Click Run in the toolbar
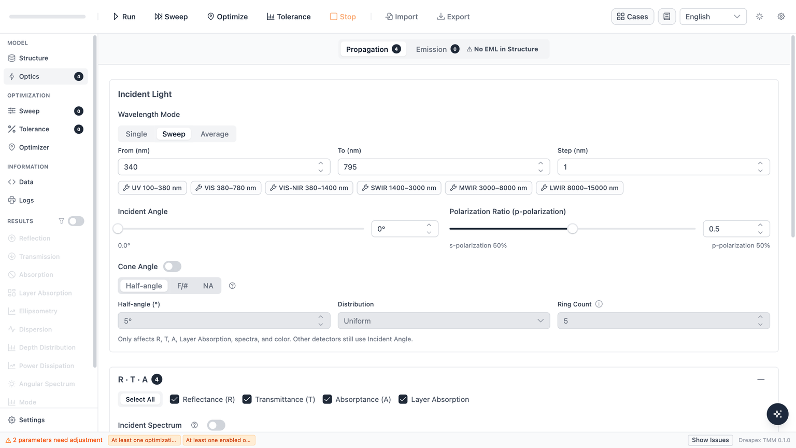Screen dimensions: 796x448 [x=124, y=17]
